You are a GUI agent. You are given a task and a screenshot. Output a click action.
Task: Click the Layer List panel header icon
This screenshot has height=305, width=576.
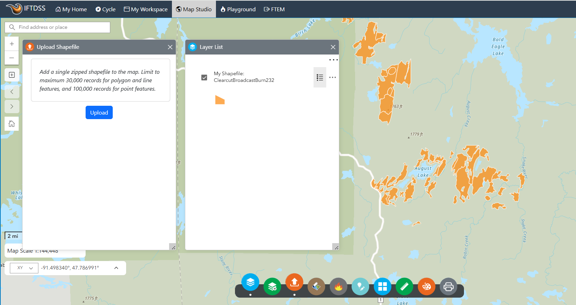point(192,47)
